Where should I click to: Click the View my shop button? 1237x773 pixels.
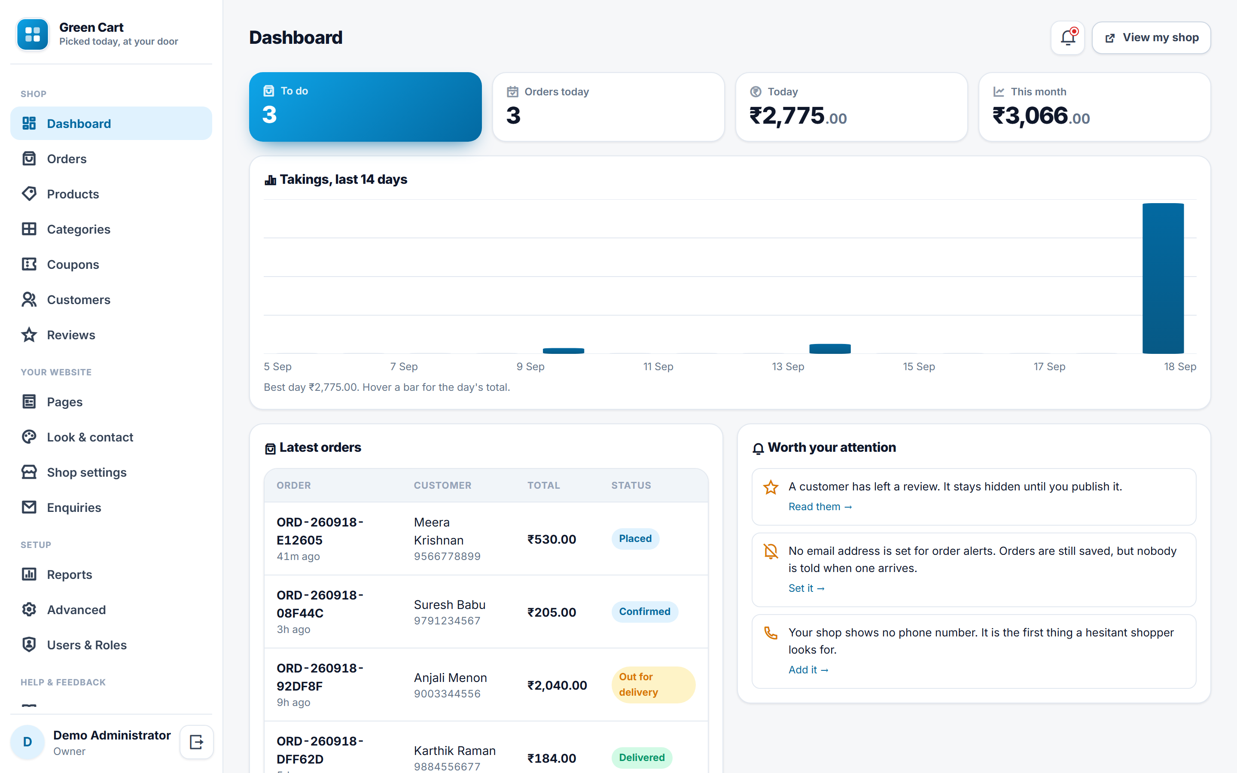pos(1151,38)
